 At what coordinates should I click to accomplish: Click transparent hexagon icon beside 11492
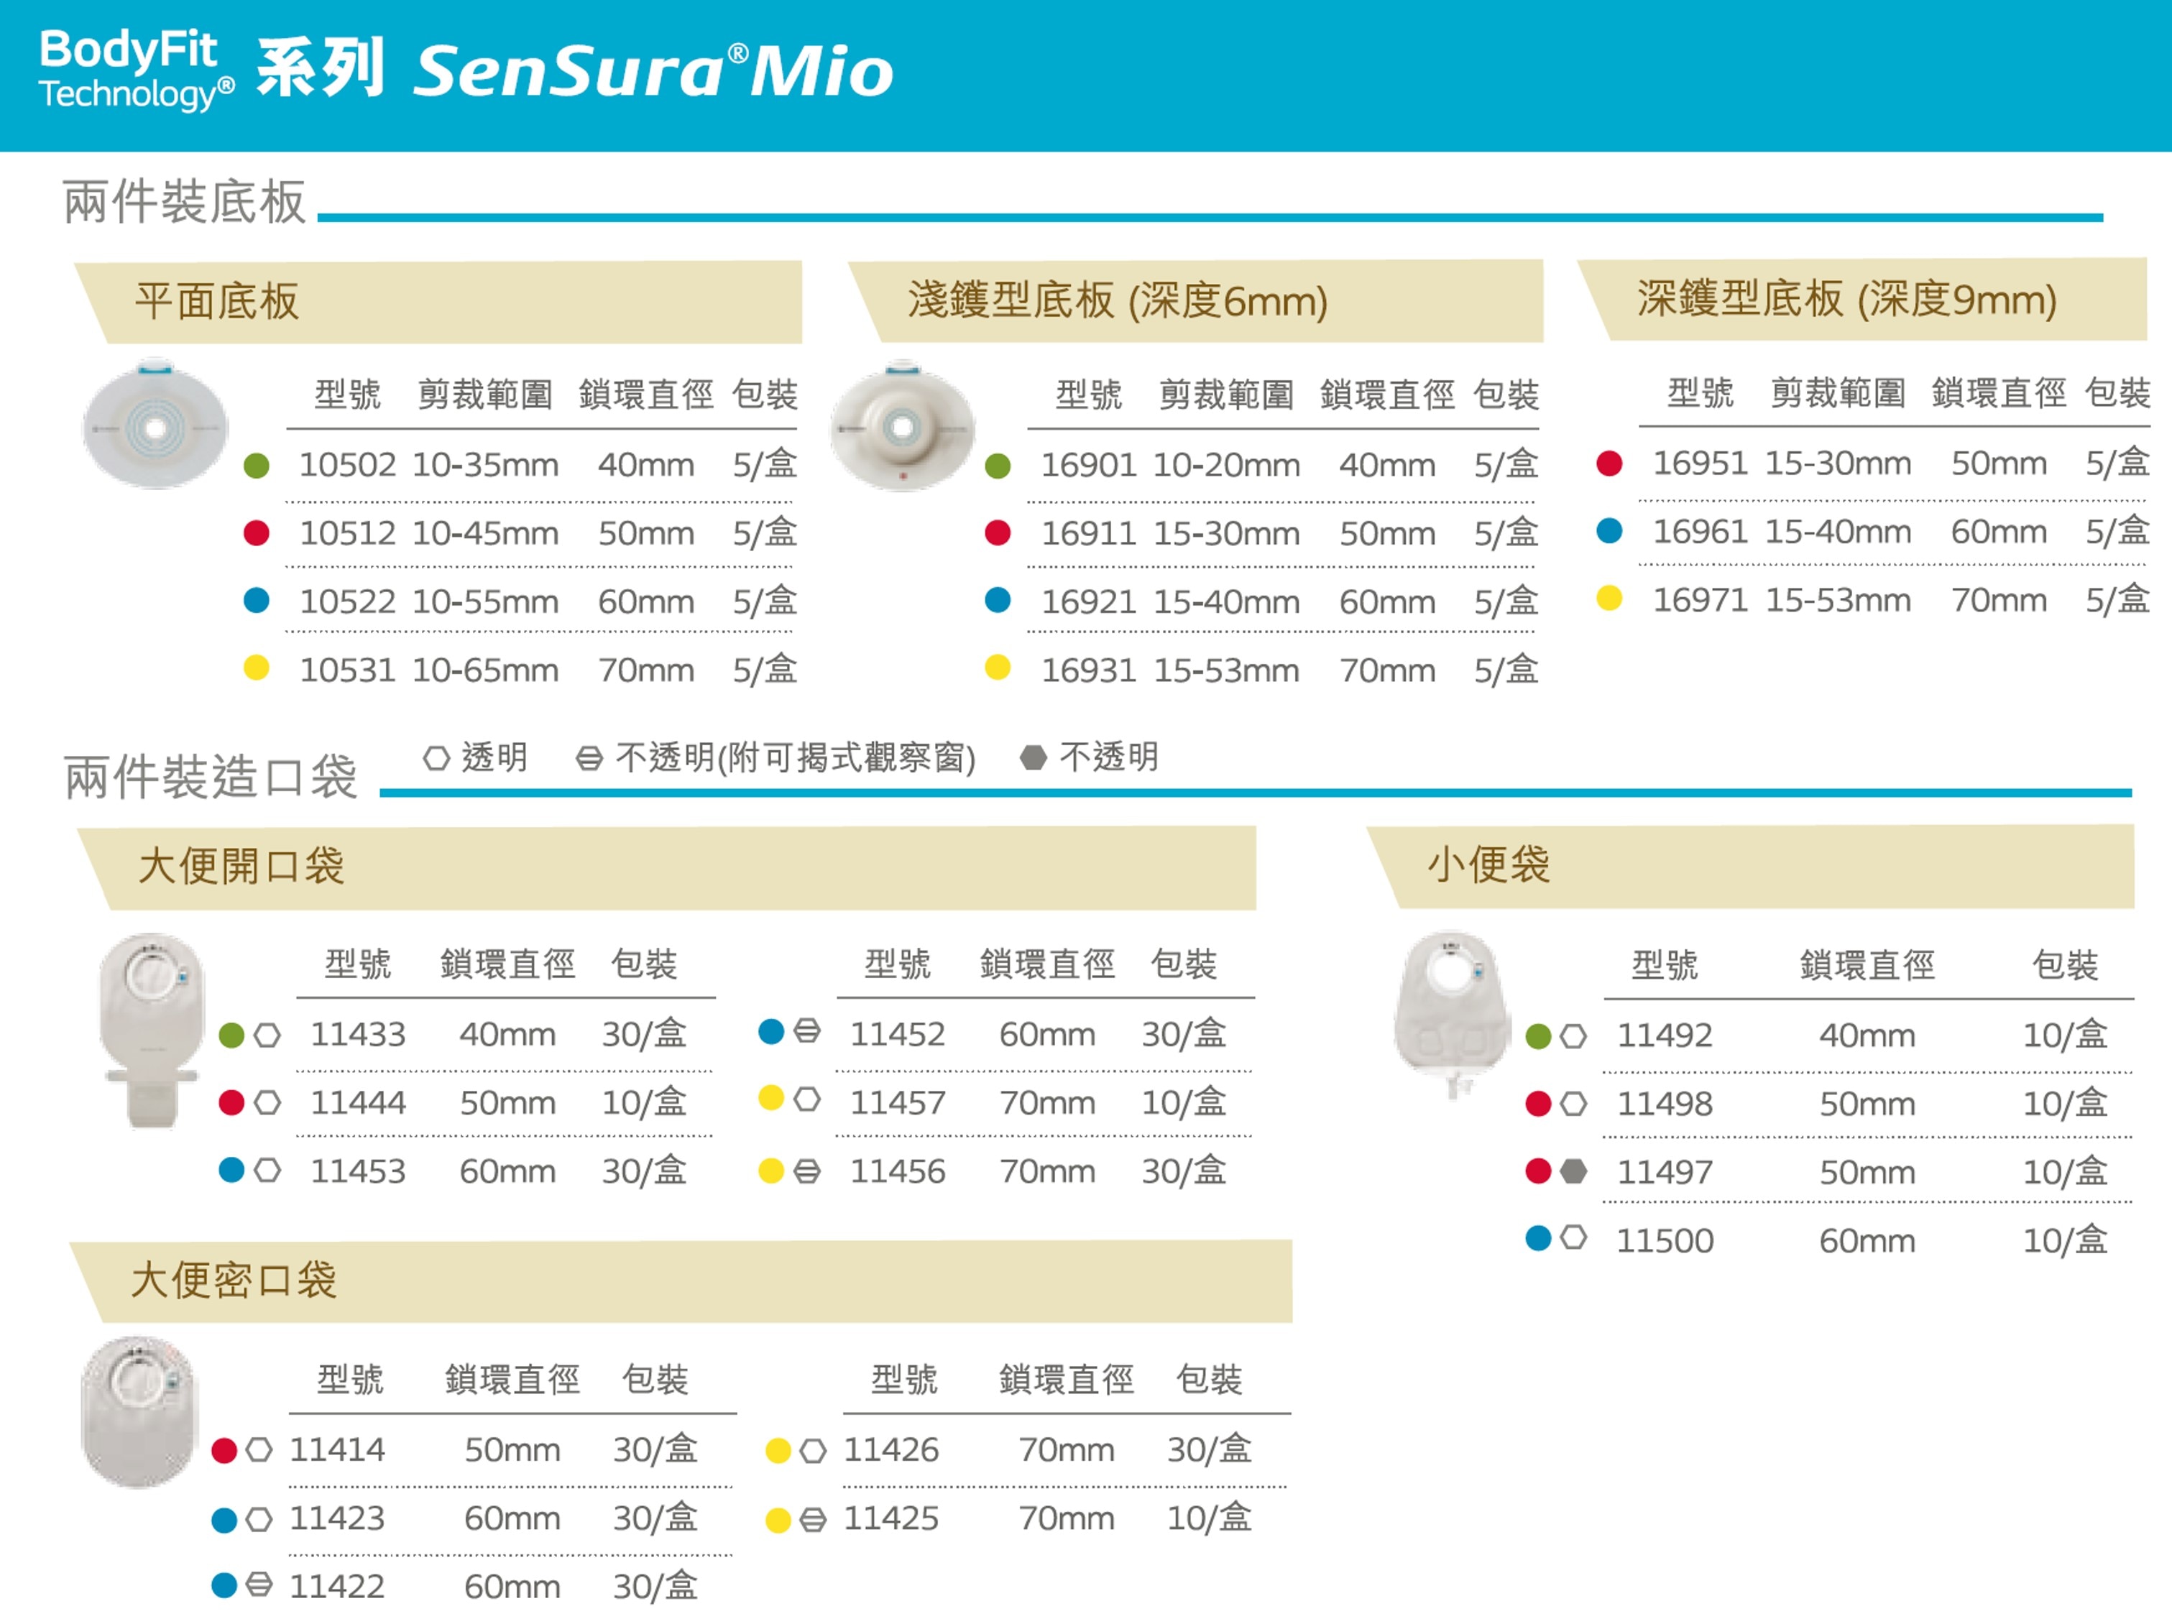1573,1036
